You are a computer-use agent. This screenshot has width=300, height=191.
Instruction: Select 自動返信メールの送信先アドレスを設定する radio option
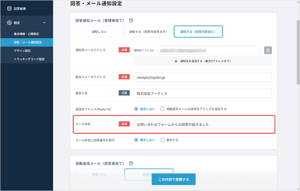pyautogui.click(x=162, y=109)
